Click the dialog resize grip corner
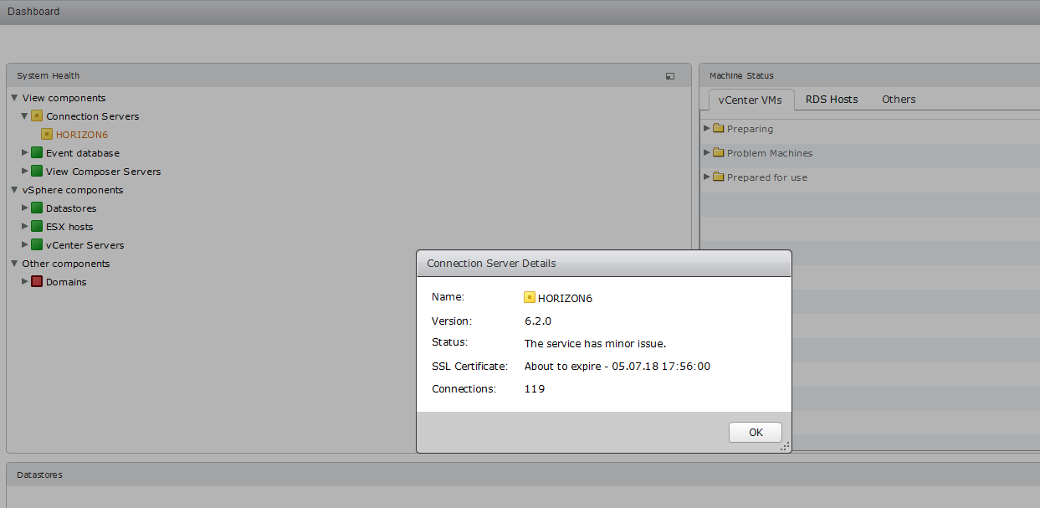The width and height of the screenshot is (1040, 508). tap(785, 447)
